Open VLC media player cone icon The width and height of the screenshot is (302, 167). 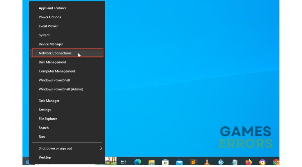207,162
